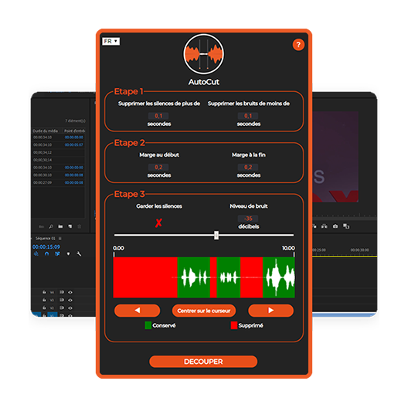
Task: Select the V3 track label
Action: [x=52, y=301]
